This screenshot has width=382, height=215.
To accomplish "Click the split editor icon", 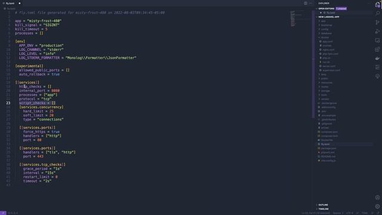I will pos(306,3).
